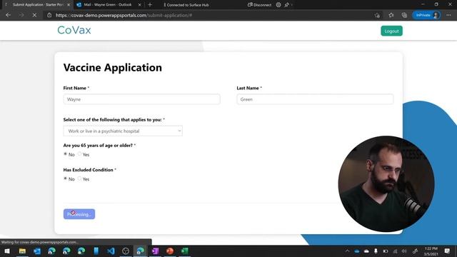Open network status in system tray
The image size is (457, 257).
pos(395,251)
